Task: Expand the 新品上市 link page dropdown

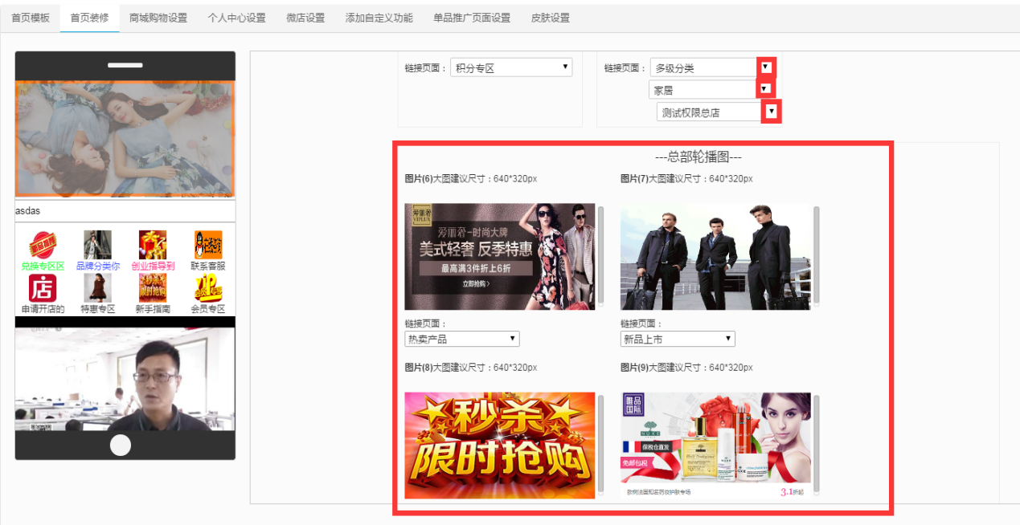Action: (678, 340)
